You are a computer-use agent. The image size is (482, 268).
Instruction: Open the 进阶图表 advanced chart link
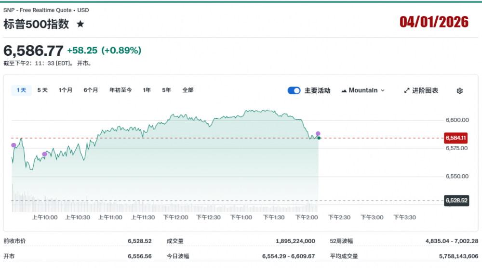pos(425,90)
